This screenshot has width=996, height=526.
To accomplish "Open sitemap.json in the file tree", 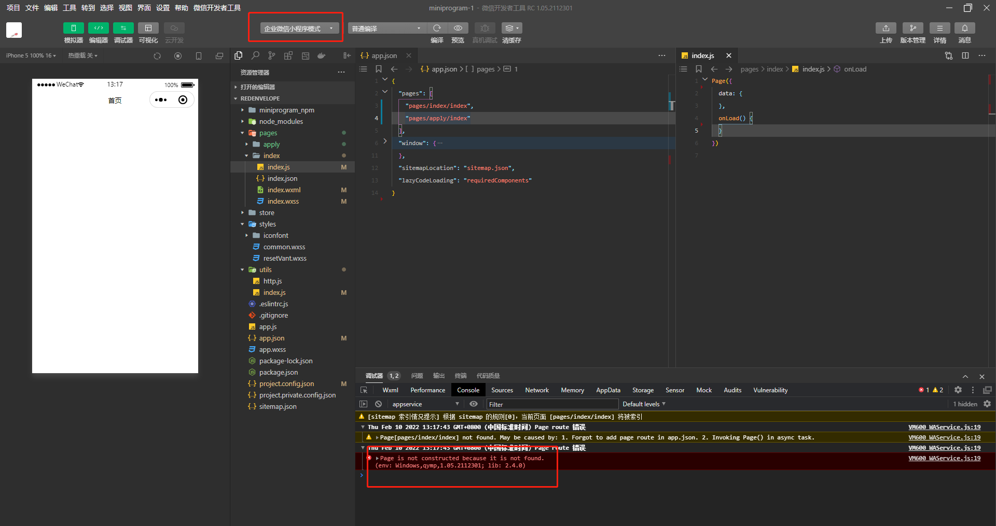I will 293,406.
